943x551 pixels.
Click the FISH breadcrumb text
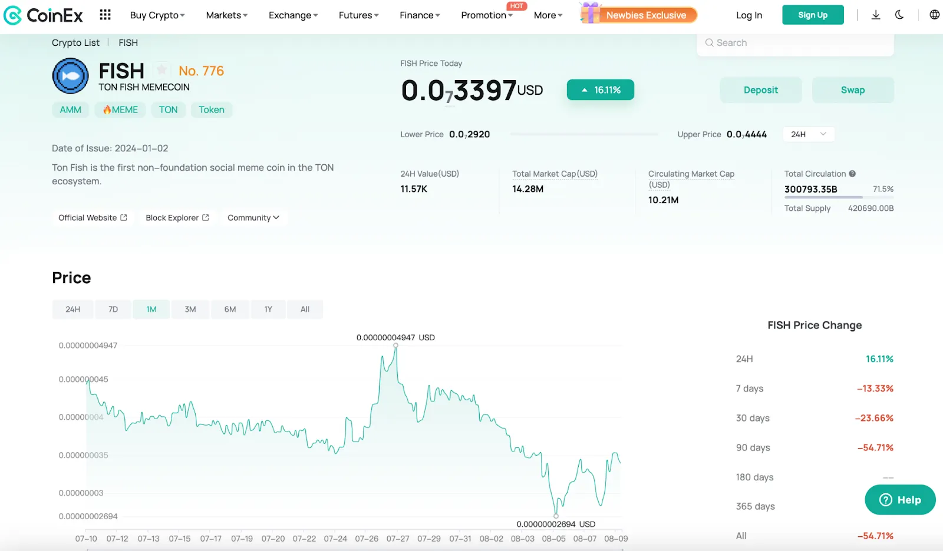point(128,42)
